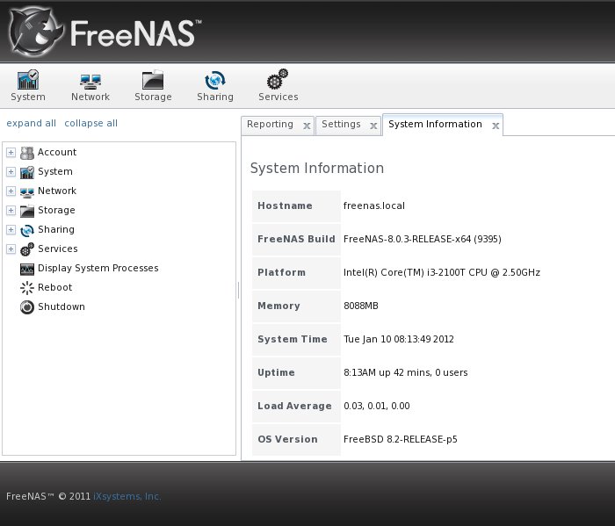615x526 pixels.
Task: Click the Services gears icon in sidebar
Action: click(x=27, y=249)
